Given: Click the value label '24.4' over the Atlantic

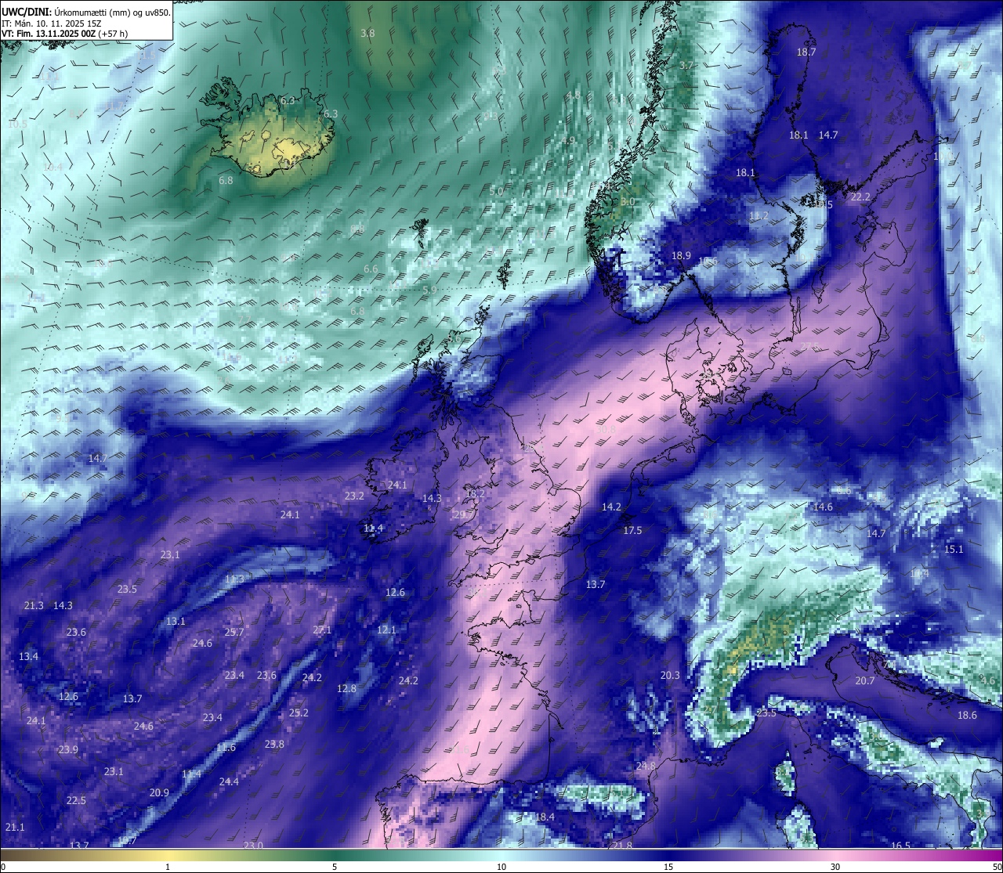Looking at the screenshot, I should pos(229,782).
